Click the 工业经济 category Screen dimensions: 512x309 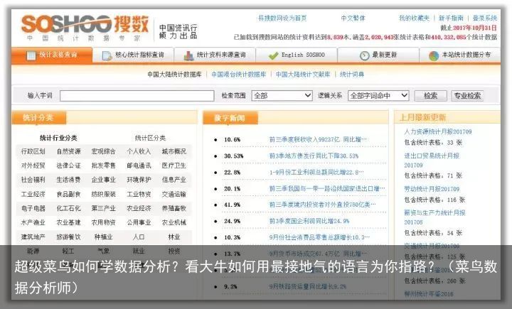pos(33,194)
